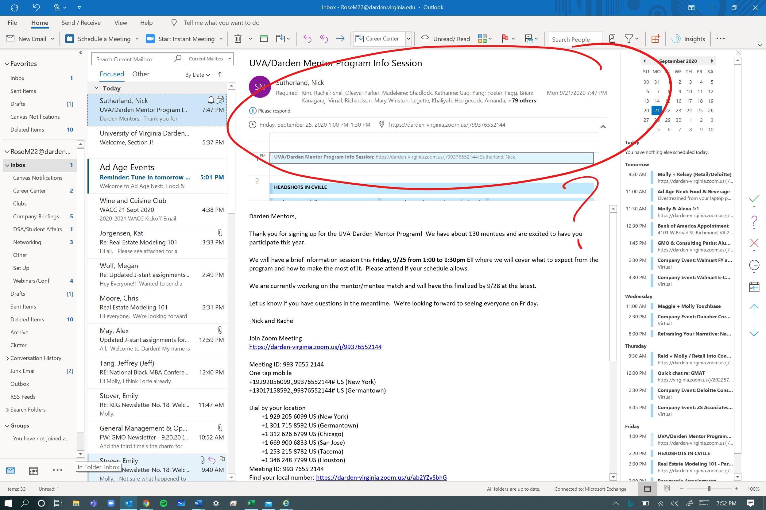Click the Reply All double-arrow icon

[x=323, y=39]
